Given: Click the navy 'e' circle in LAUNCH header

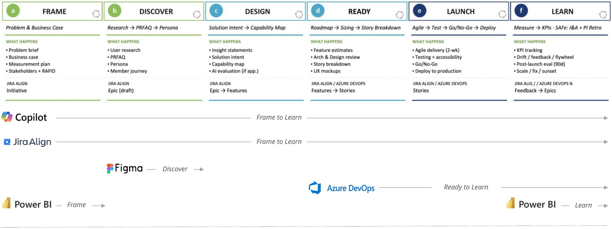Looking at the screenshot, I should [420, 11].
